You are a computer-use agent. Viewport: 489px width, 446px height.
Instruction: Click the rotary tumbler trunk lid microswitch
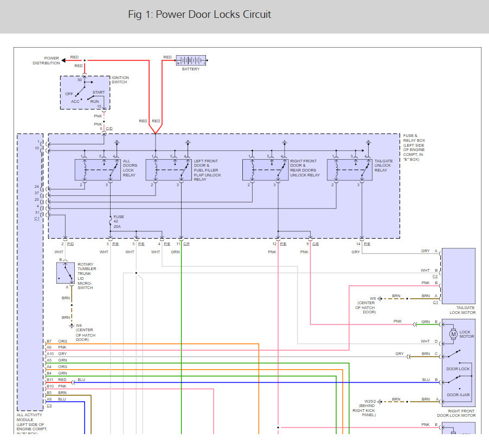click(x=66, y=273)
